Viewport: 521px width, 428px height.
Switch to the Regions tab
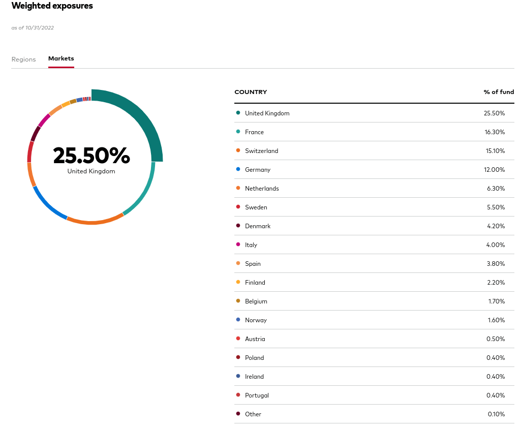pos(23,59)
